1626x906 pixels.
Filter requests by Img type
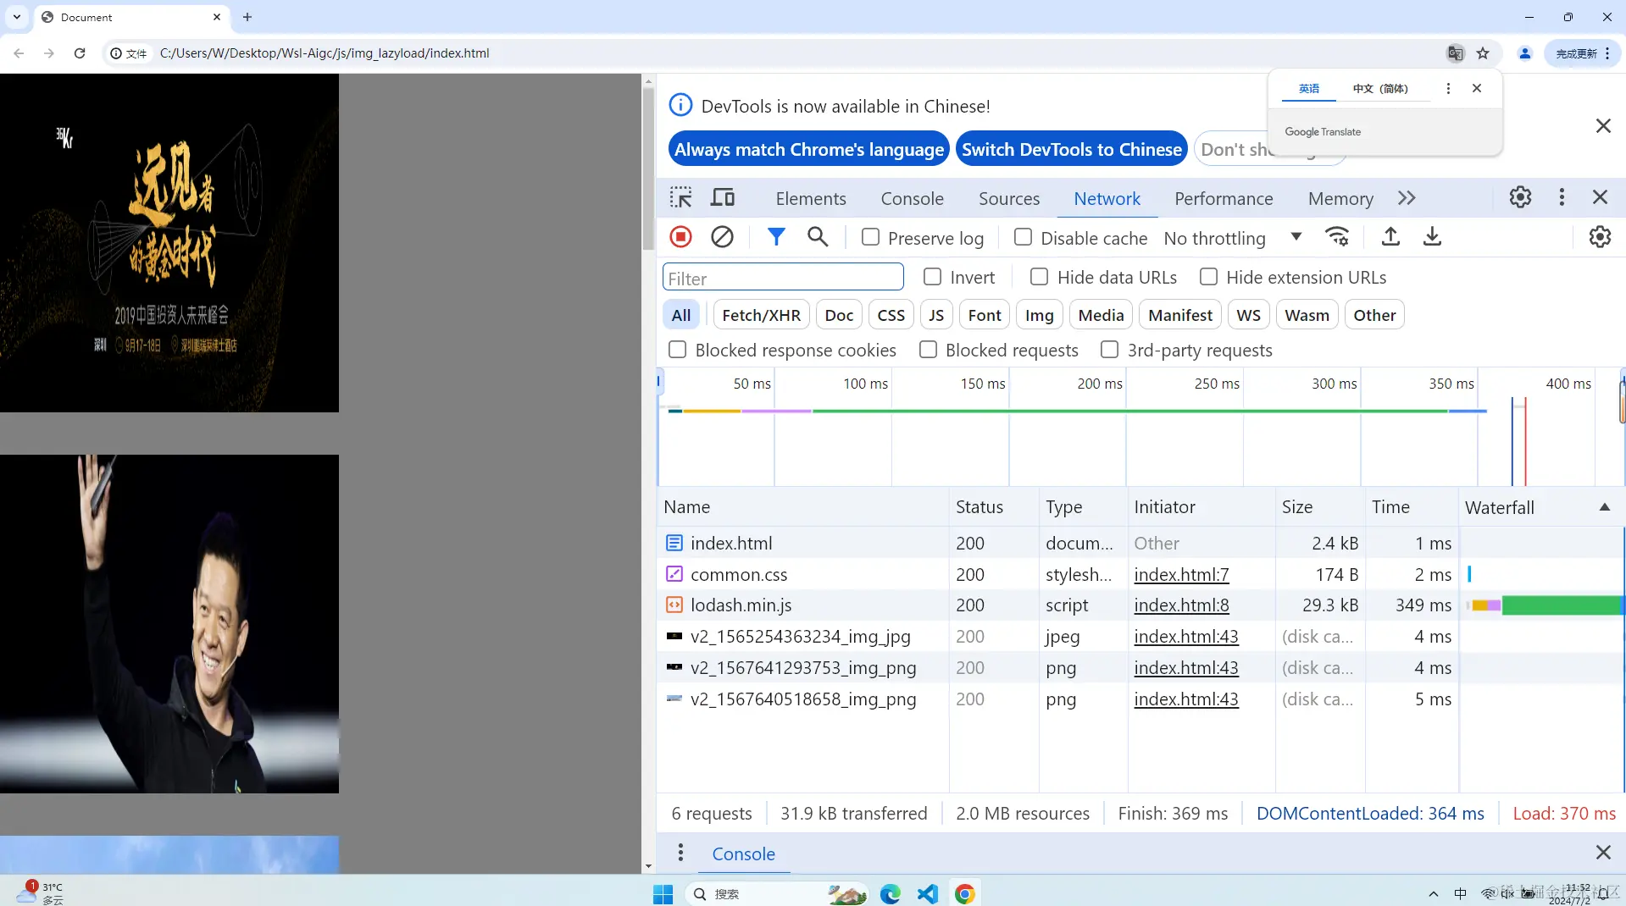[x=1039, y=315]
